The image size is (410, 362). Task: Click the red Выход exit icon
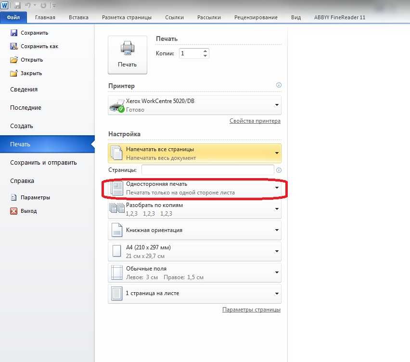(x=14, y=211)
